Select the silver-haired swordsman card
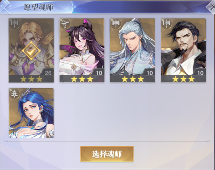Viewport: 215px width, 170px height. click(x=132, y=50)
